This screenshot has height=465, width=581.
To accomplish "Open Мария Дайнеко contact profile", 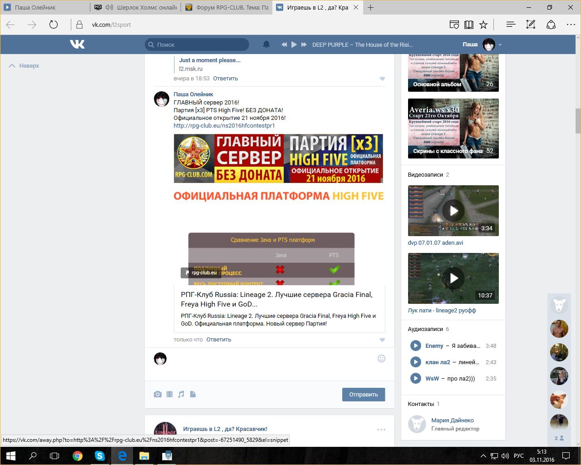I will [453, 420].
